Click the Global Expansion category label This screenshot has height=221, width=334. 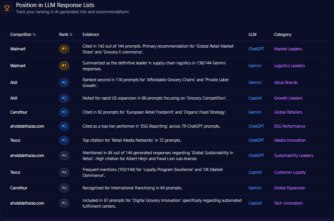pyautogui.click(x=289, y=188)
